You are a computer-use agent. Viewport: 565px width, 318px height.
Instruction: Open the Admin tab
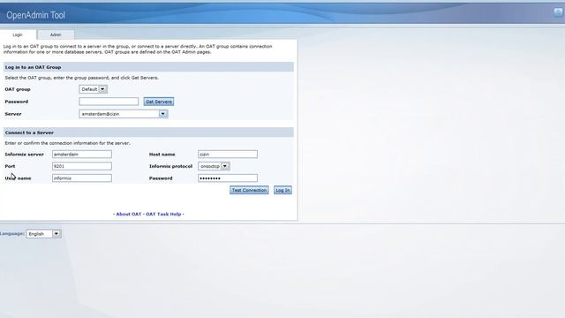click(x=56, y=34)
